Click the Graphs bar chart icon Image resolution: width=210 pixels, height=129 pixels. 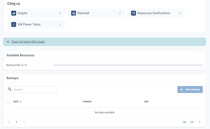click(x=14, y=13)
